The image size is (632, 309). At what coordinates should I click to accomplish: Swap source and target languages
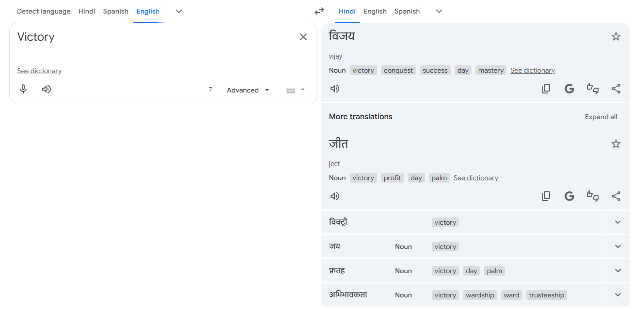point(319,11)
